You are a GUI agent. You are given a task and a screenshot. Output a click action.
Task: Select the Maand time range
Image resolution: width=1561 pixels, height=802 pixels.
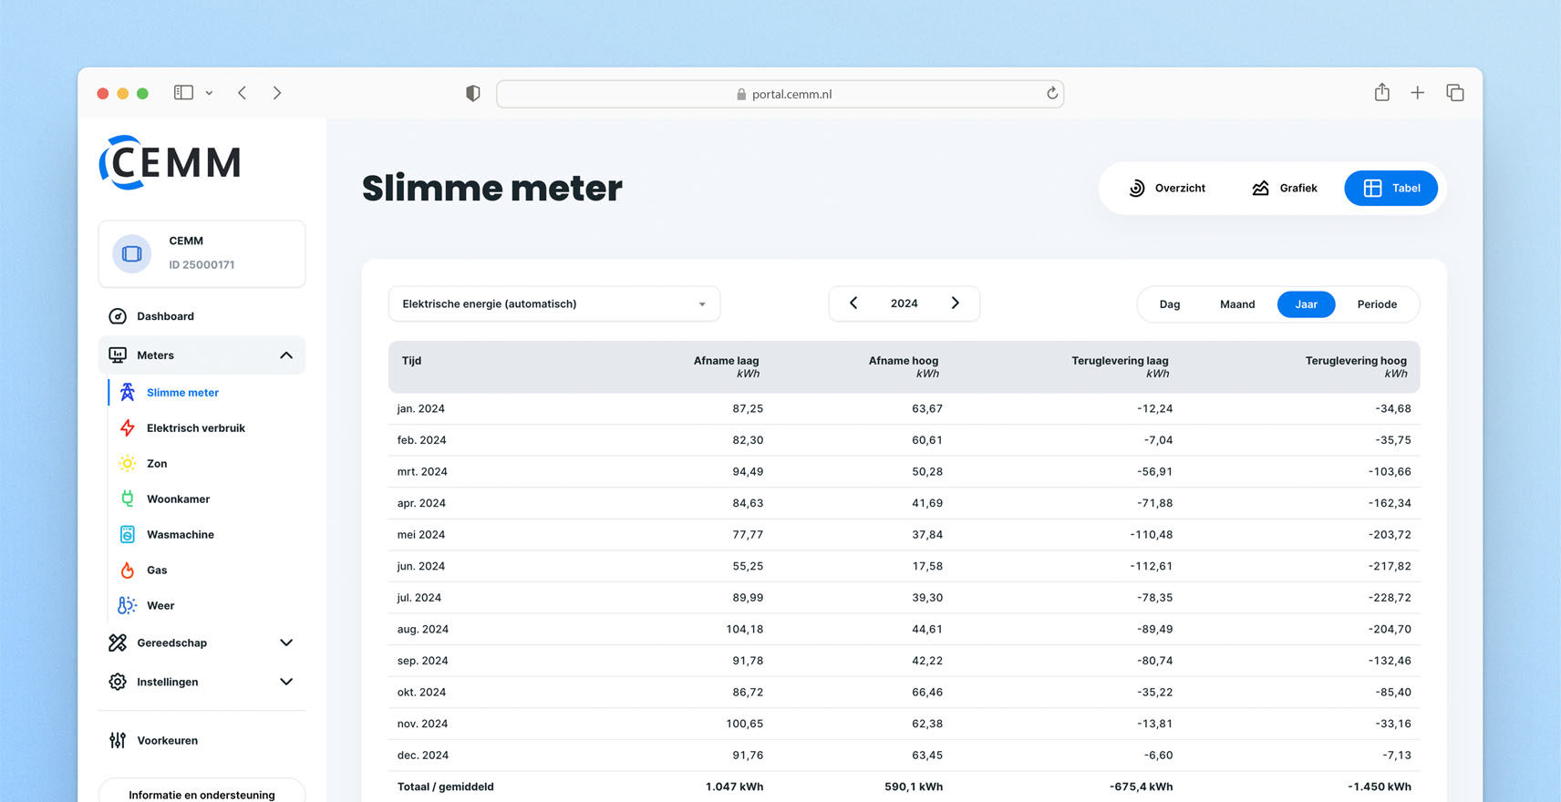[1236, 304]
